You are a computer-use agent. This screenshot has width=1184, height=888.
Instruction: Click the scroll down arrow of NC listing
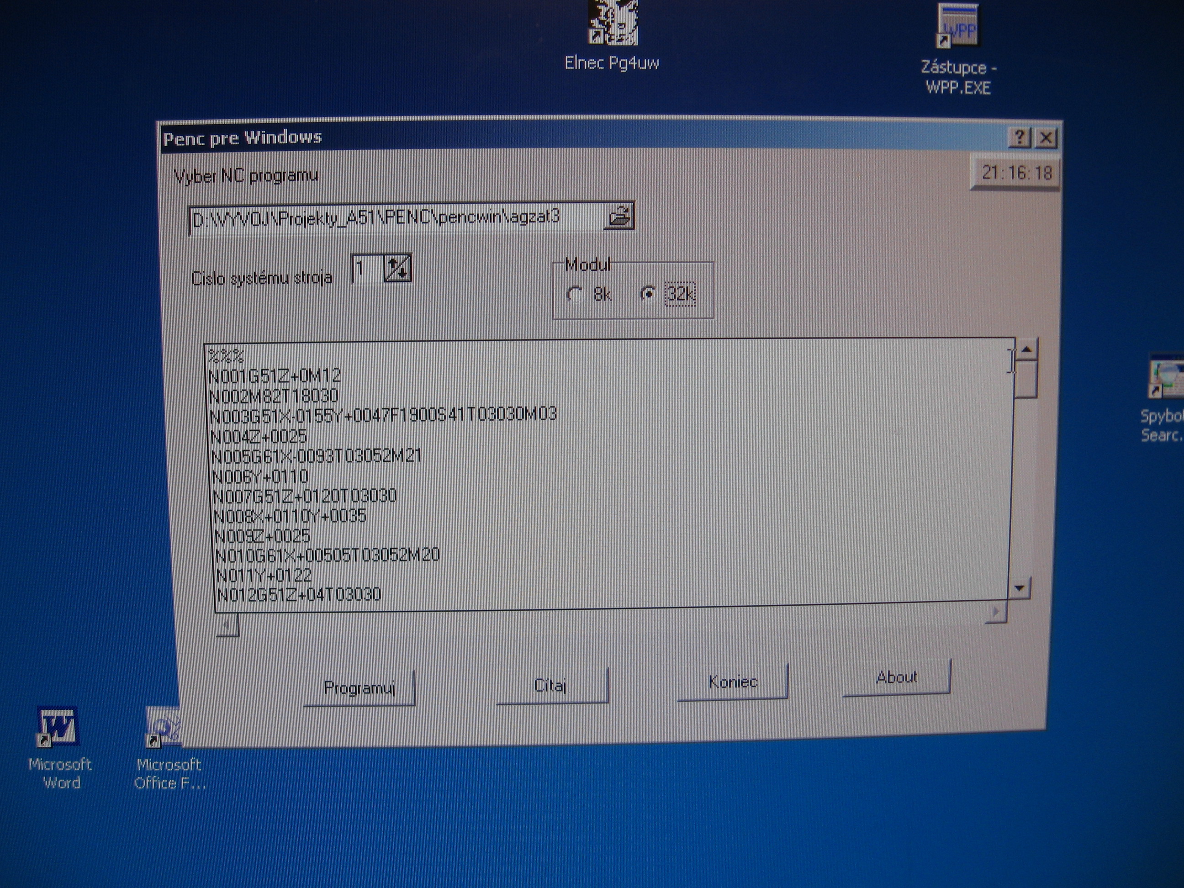click(x=1019, y=588)
